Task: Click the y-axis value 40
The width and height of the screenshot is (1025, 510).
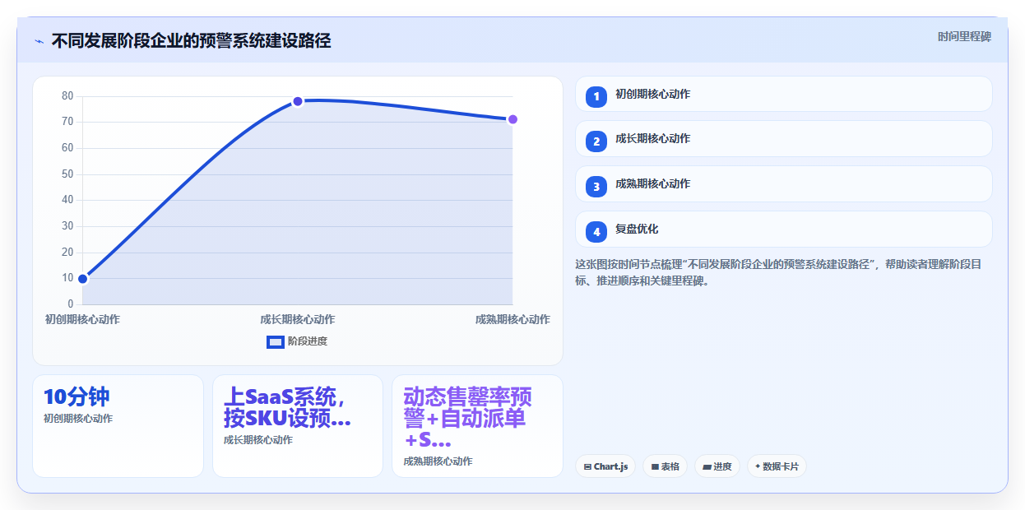Action: [67, 200]
